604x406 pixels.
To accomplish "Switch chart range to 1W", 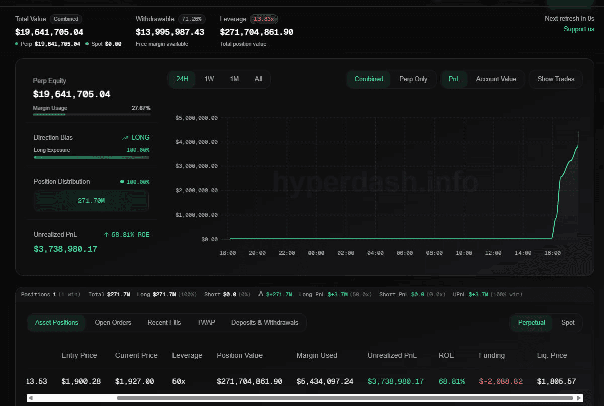I will (x=209, y=79).
